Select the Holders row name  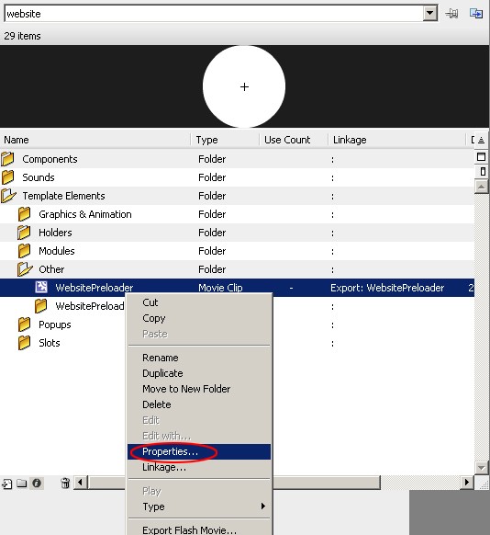[x=55, y=233]
